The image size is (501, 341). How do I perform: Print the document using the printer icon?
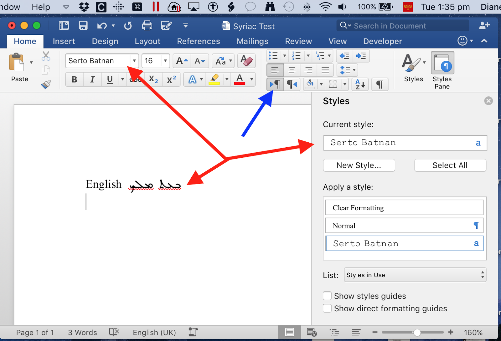point(147,25)
